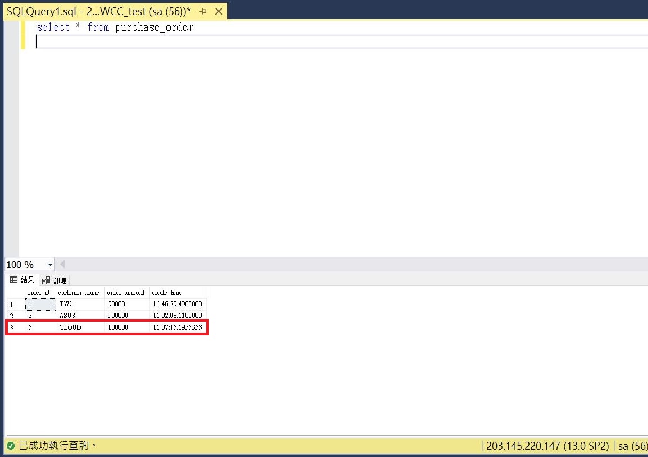Click the from keyword in query
Viewport: 648px width, 457px height.
pyautogui.click(x=98, y=27)
